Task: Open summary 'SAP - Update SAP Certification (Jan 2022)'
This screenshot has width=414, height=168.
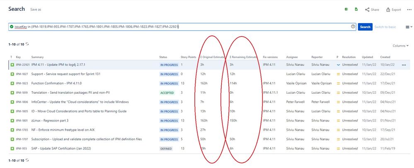Action: [61, 149]
